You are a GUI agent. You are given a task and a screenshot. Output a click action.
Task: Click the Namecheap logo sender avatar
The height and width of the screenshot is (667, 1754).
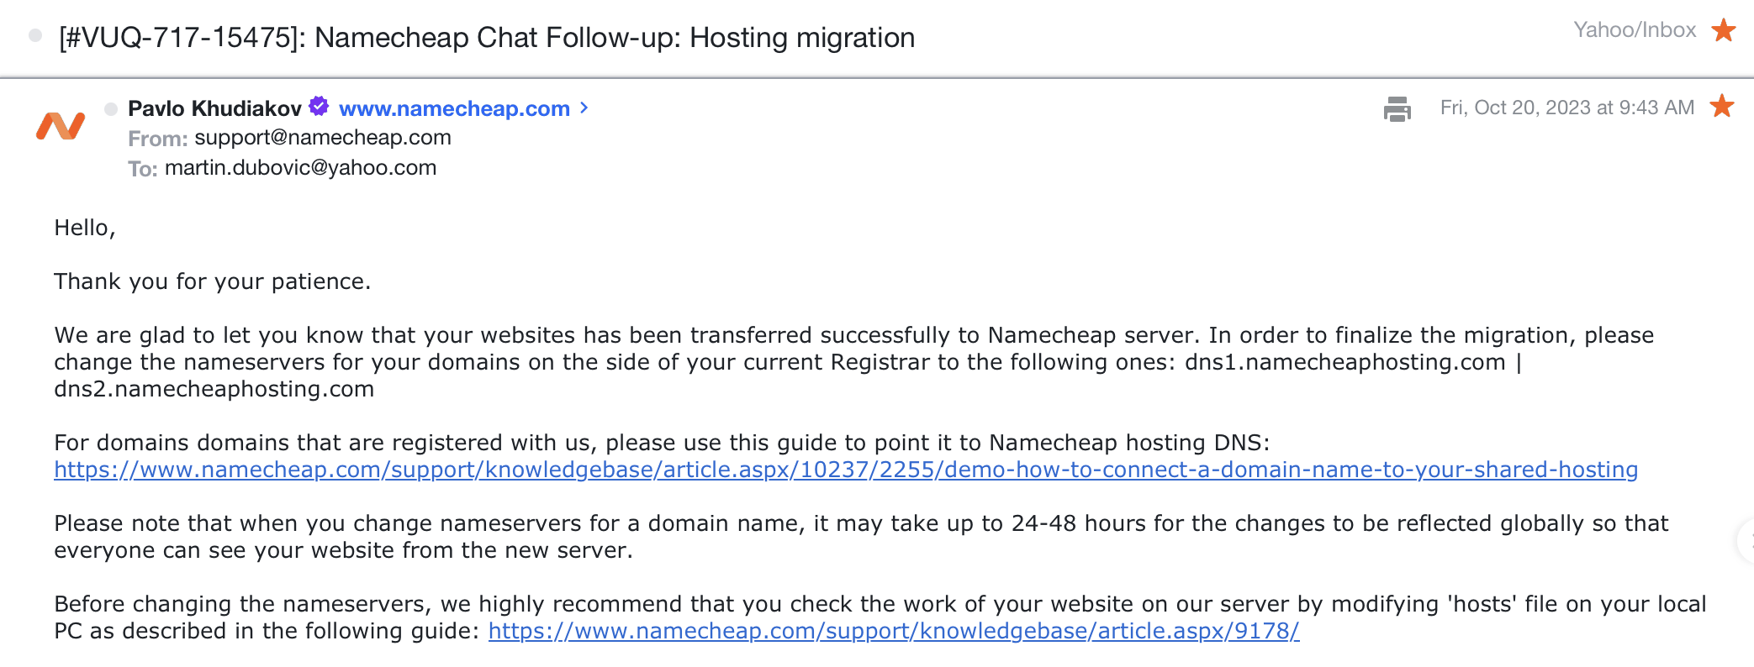coord(61,125)
